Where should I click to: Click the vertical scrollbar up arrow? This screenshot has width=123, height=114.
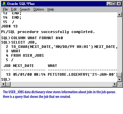click(x=119, y=15)
